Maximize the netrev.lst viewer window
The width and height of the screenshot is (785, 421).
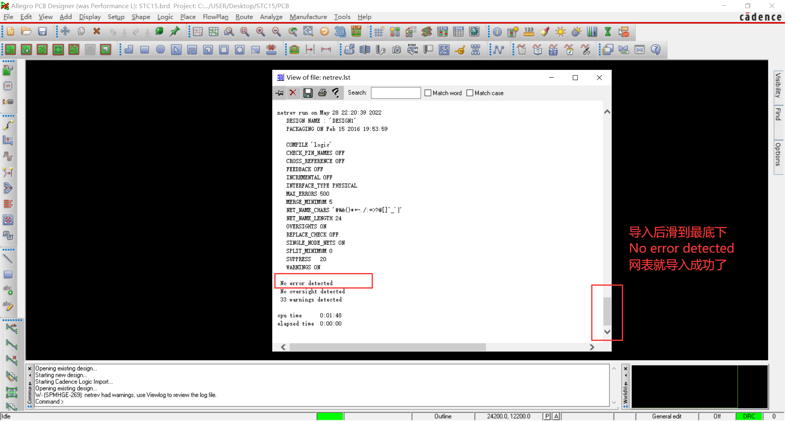click(x=575, y=78)
